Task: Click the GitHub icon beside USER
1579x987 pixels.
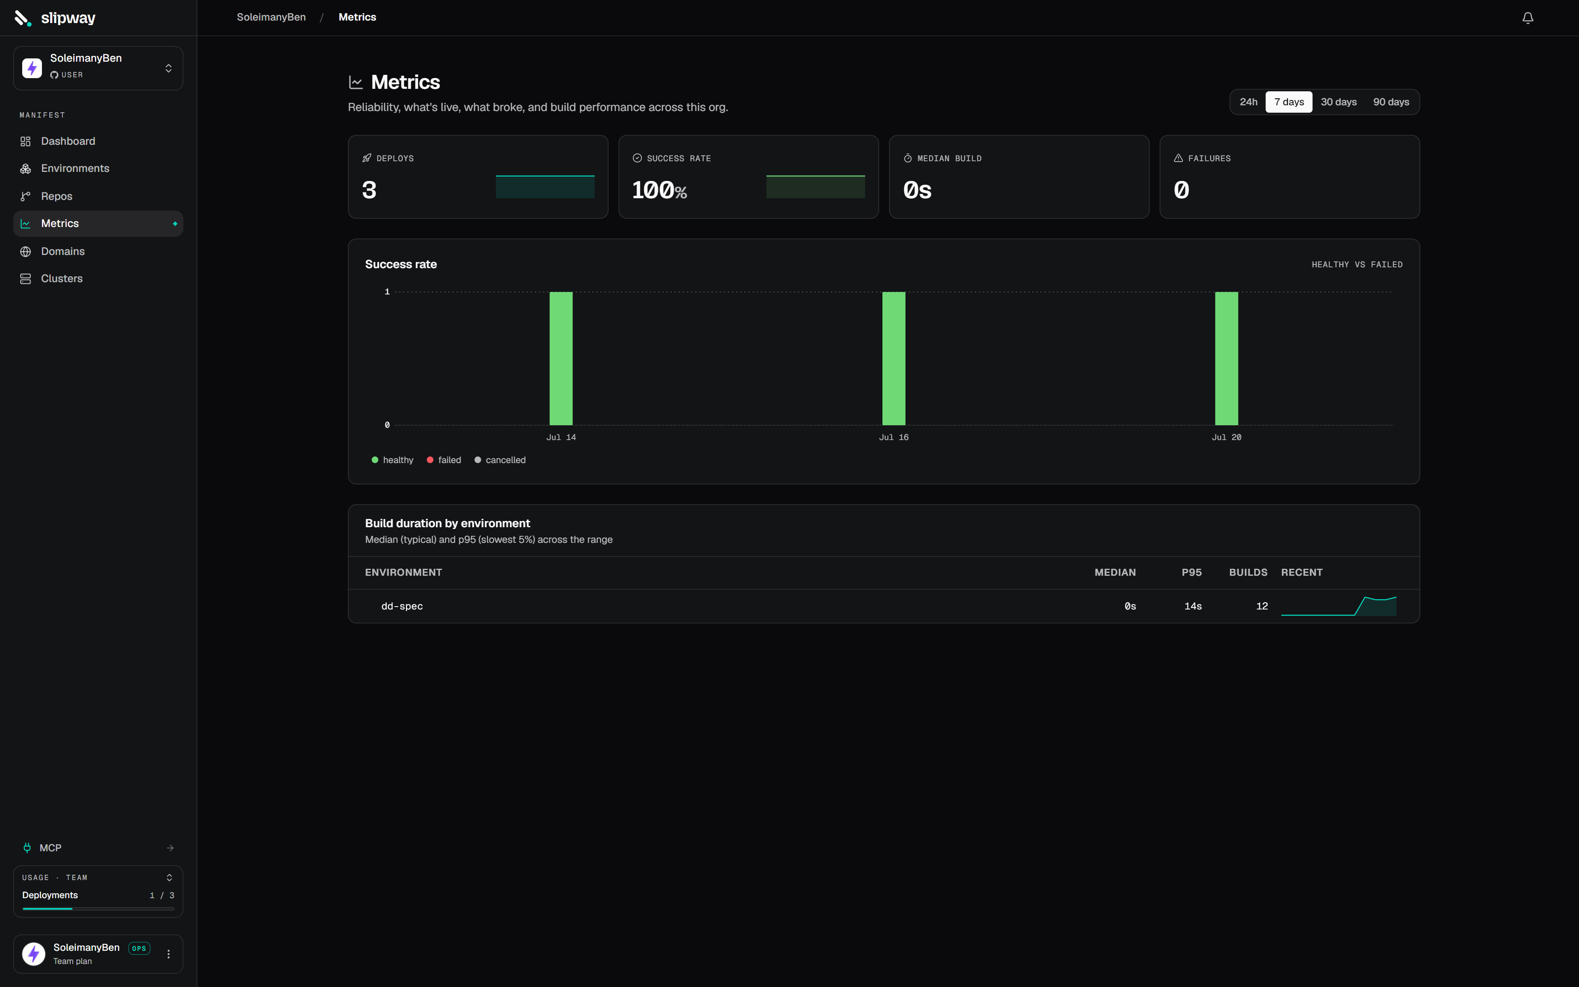Action: pos(54,75)
